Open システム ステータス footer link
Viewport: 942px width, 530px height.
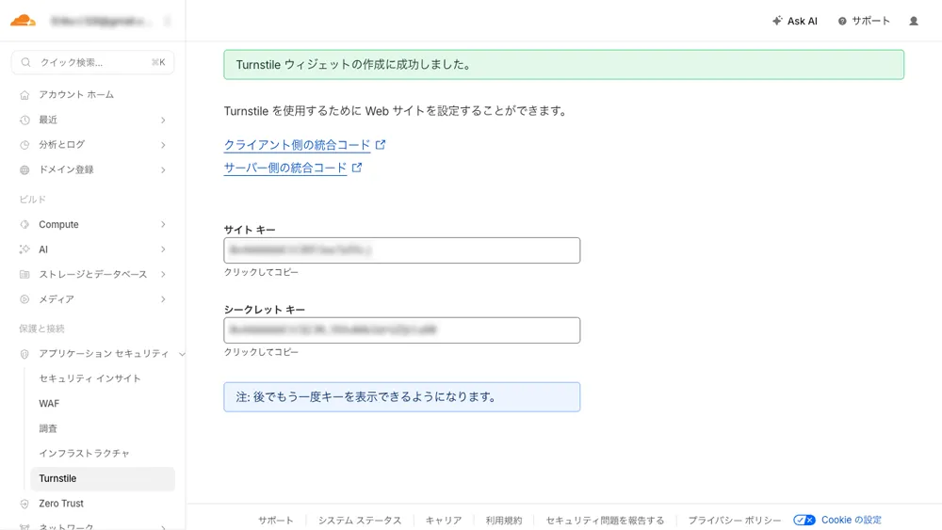click(x=360, y=521)
